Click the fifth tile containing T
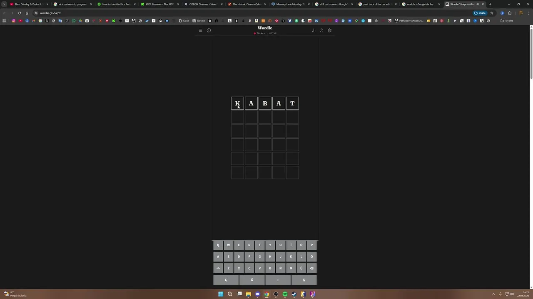 click(x=292, y=103)
